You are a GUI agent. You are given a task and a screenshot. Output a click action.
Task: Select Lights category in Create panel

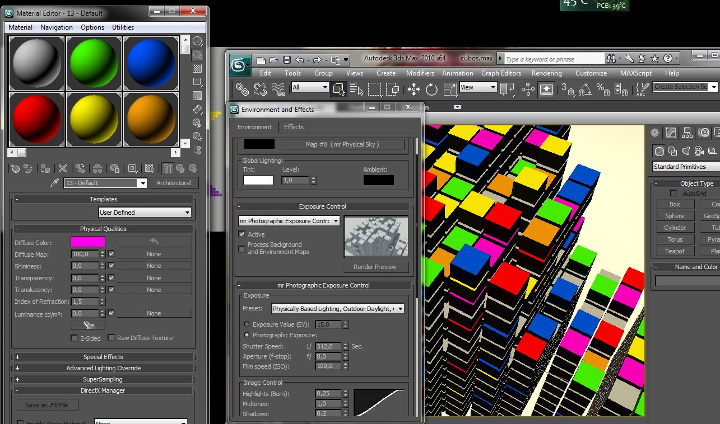[x=686, y=151]
